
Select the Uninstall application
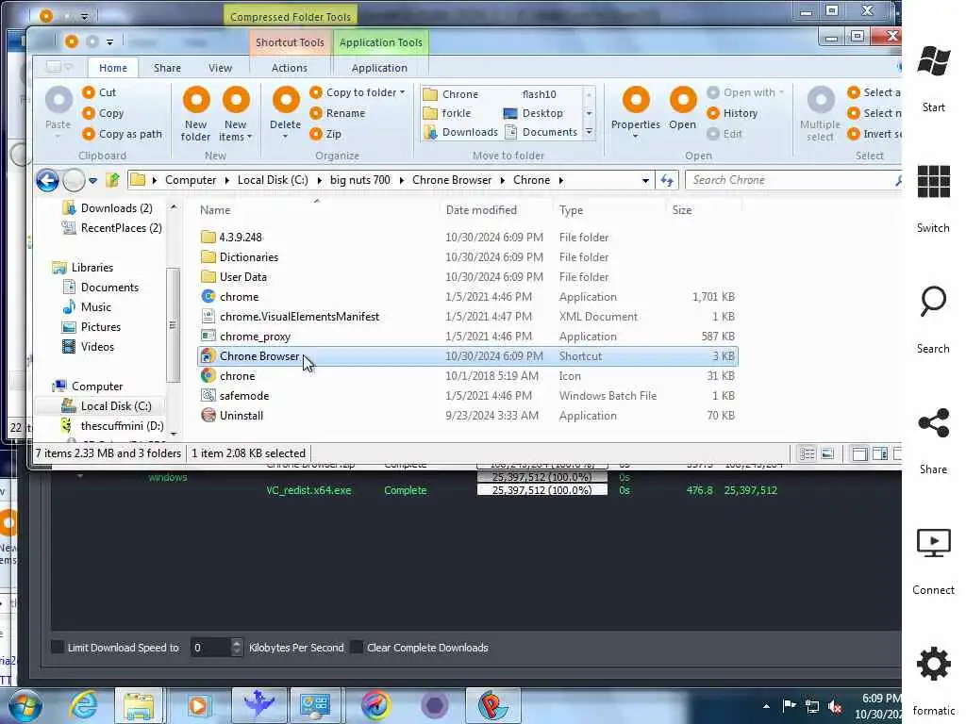[467, 416]
